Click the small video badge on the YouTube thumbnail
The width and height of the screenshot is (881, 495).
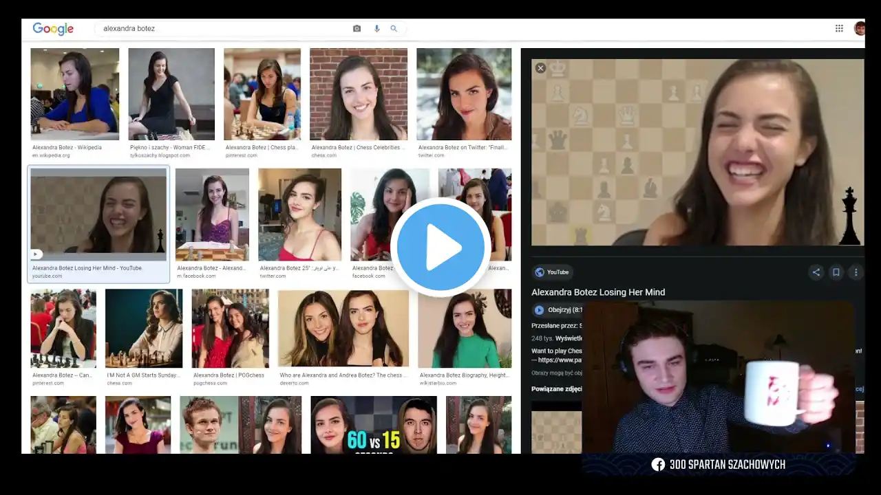tap(36, 254)
